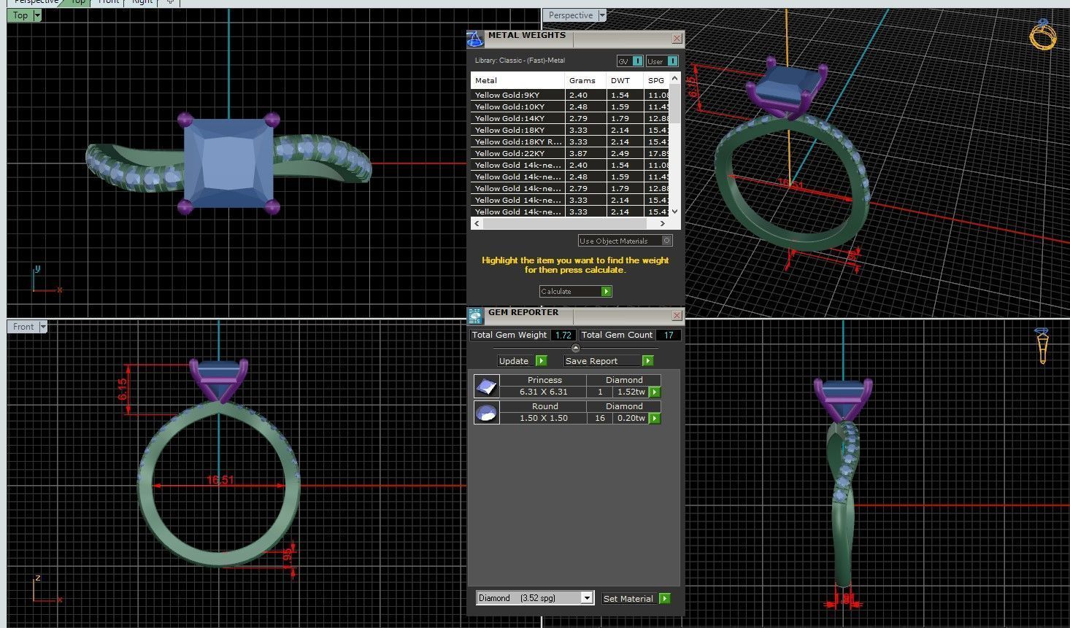Click the Round shape label

544,406
